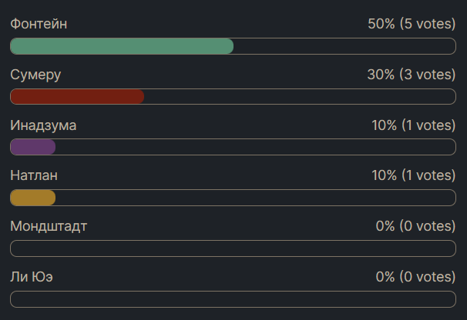Viewport: 467px width, 320px height.
Task: Click the green filled Фонтейн progress bar
Action: pos(121,46)
